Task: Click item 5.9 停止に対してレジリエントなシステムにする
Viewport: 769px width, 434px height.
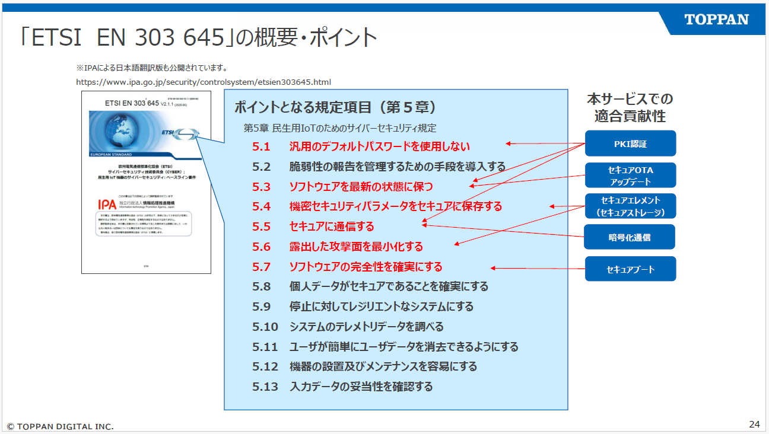Action: pos(363,307)
